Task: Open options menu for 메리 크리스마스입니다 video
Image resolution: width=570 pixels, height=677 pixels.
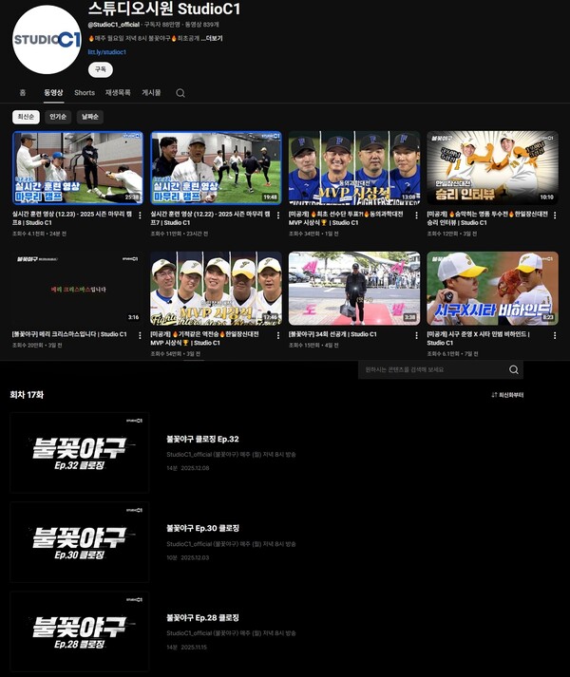Action: (140, 335)
